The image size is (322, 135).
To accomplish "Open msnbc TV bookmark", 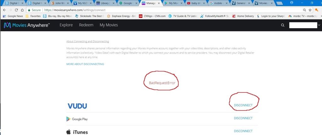I will (x=303, y=16).
